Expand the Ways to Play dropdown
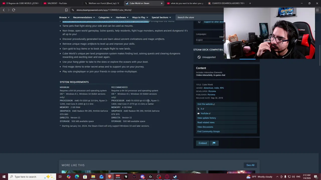Image resolution: width=321 pixels, height=180 pixels. [x=140, y=17]
